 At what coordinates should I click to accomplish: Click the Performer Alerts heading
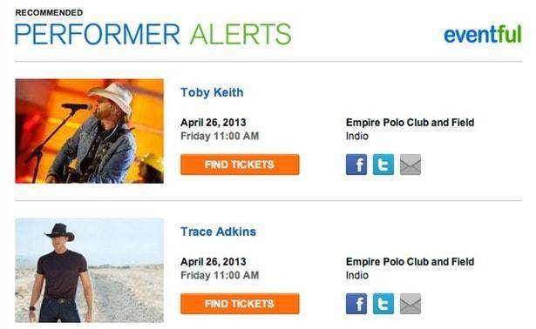click(153, 35)
